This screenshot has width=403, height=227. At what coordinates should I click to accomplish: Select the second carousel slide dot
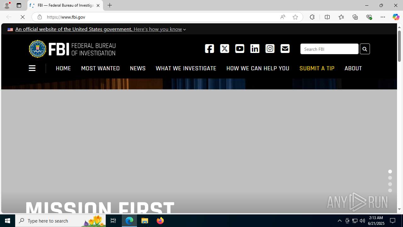(390, 178)
